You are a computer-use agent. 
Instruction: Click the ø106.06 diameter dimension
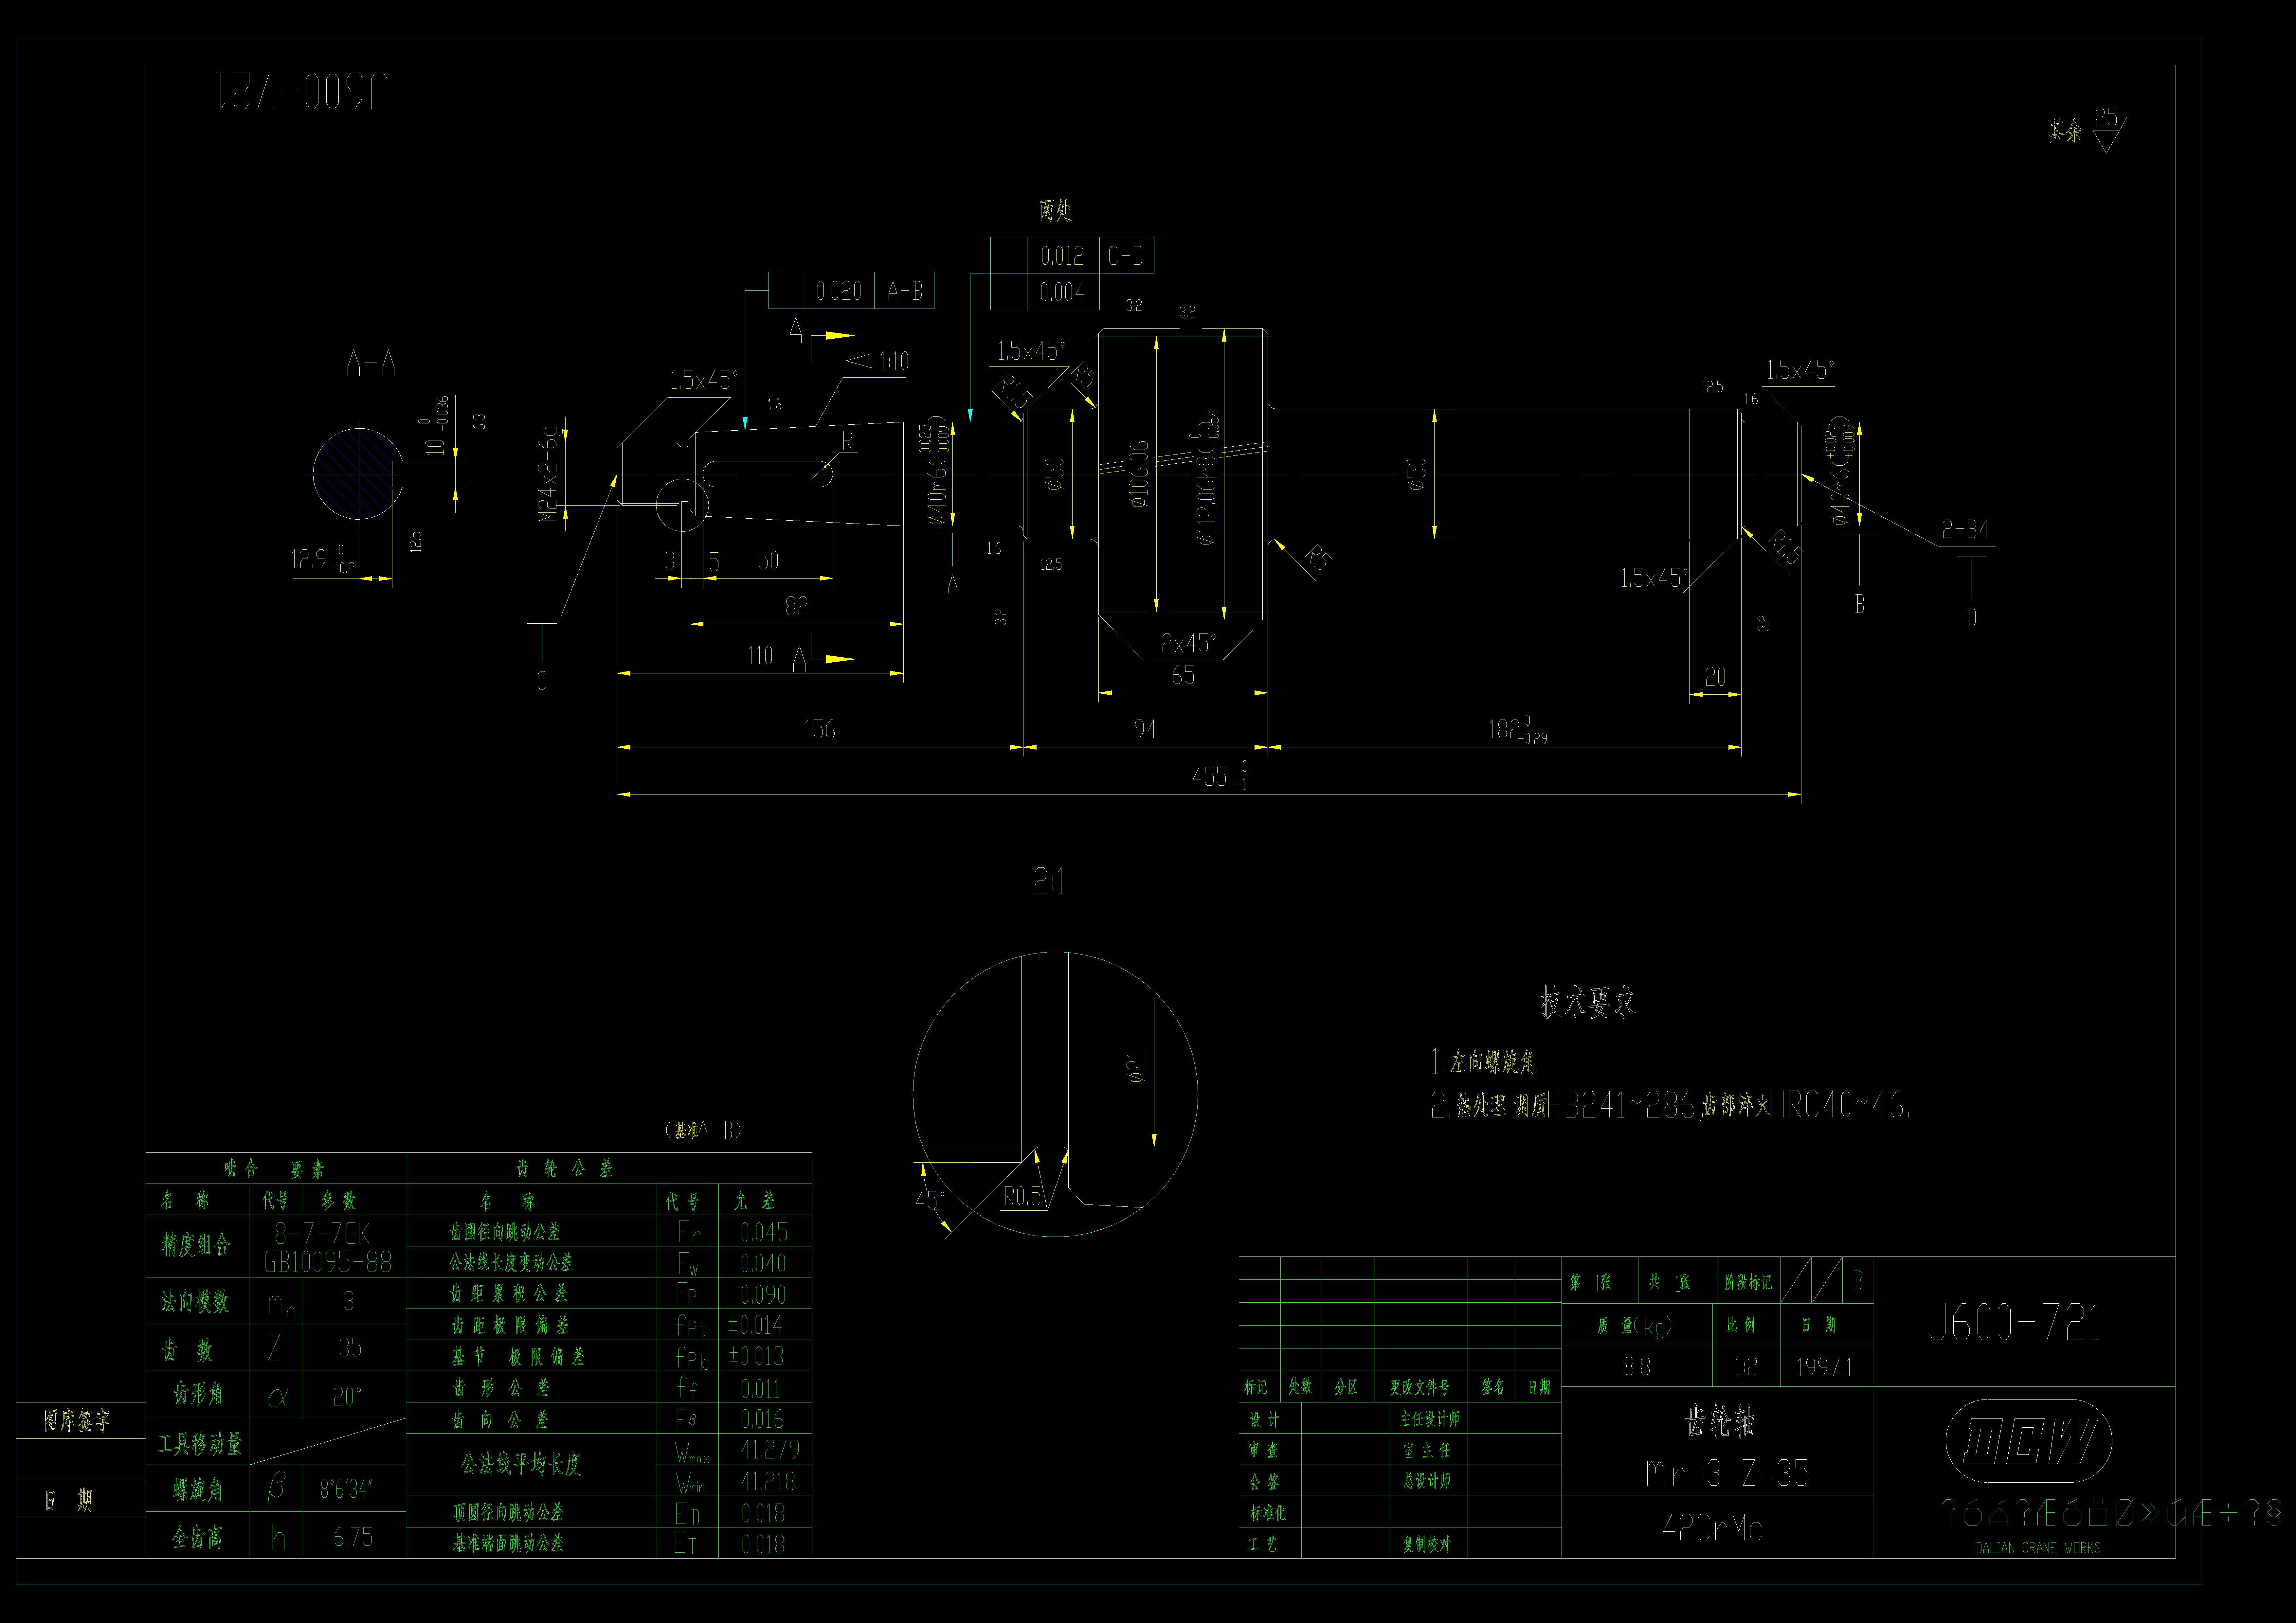pyautogui.click(x=1139, y=474)
